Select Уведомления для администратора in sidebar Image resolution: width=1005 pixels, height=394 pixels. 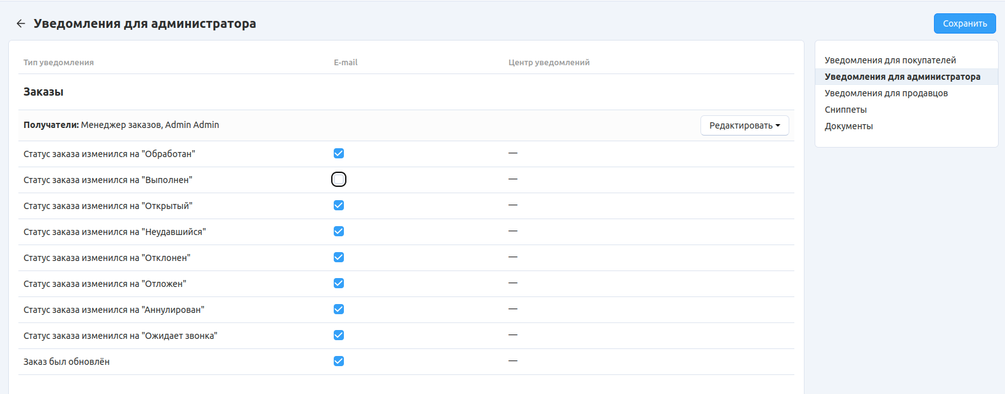click(x=902, y=77)
